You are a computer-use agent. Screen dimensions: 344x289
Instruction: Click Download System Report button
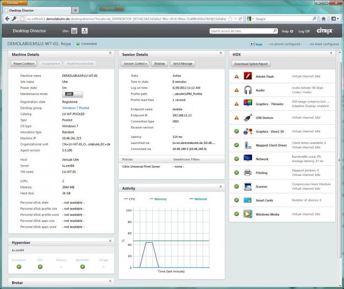pos(251,64)
